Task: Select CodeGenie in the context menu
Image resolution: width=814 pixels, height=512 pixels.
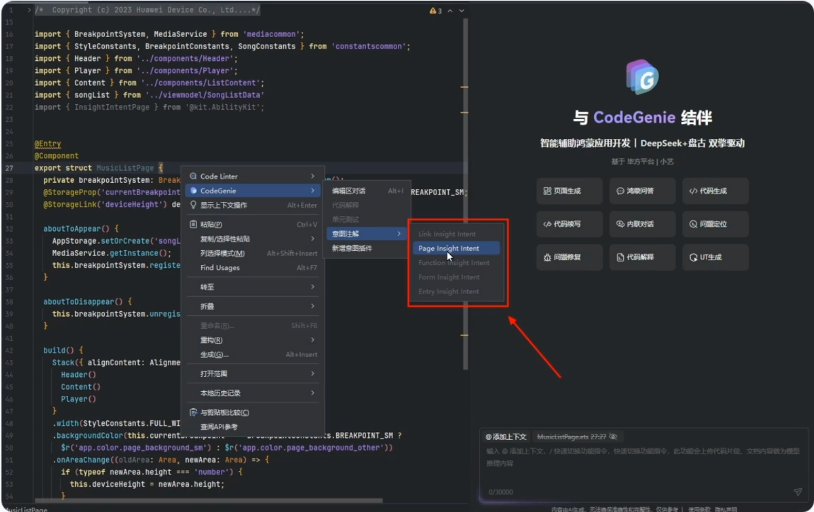Action: (253, 190)
